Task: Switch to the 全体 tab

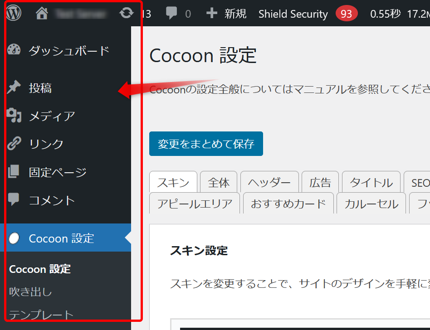Action: [x=219, y=182]
